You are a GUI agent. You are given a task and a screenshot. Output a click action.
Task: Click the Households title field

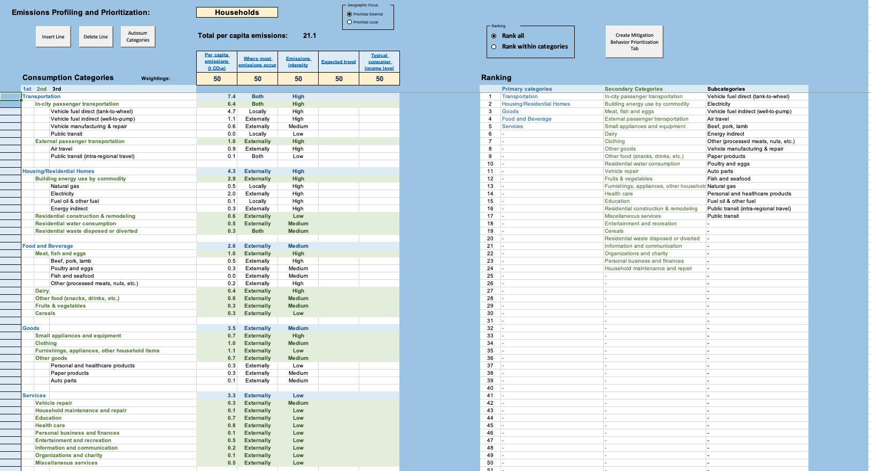(x=237, y=12)
